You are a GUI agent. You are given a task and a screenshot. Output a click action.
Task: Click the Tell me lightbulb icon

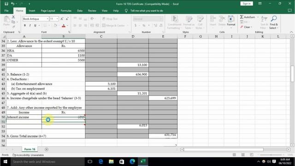[126, 11]
